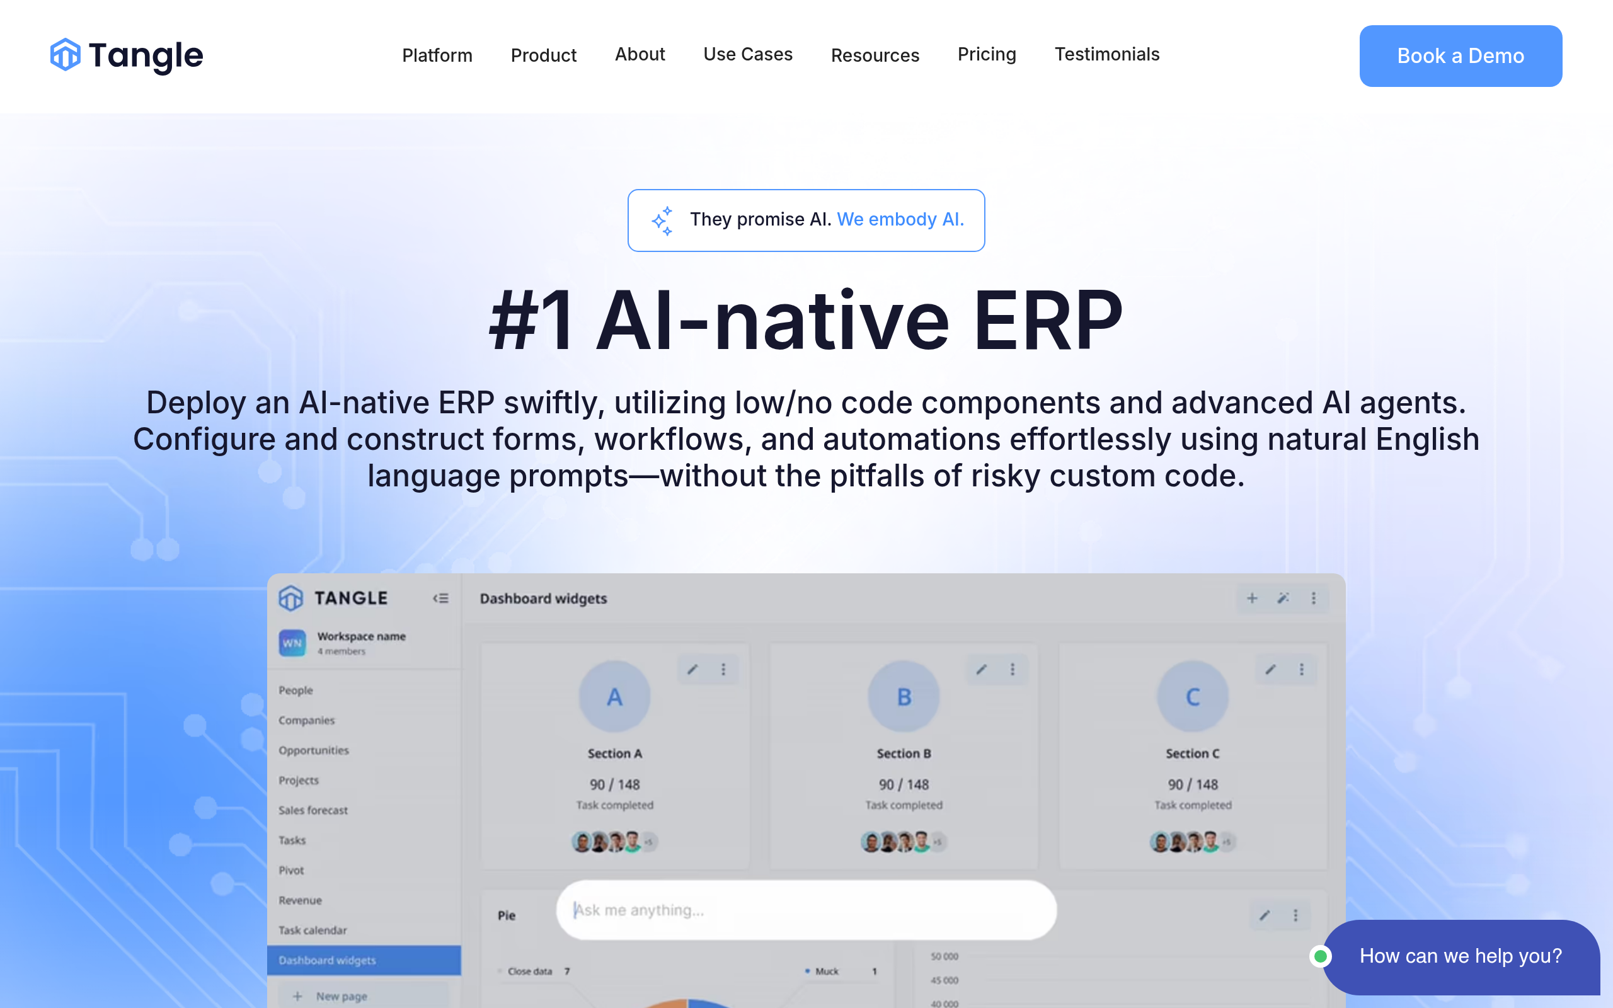Edit Section B with the pencil icon

click(981, 669)
